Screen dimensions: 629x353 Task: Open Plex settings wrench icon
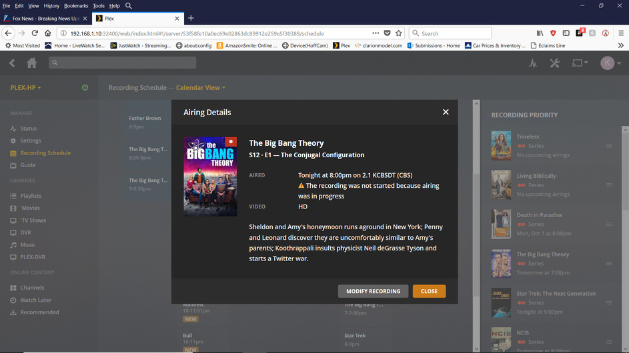(x=555, y=63)
